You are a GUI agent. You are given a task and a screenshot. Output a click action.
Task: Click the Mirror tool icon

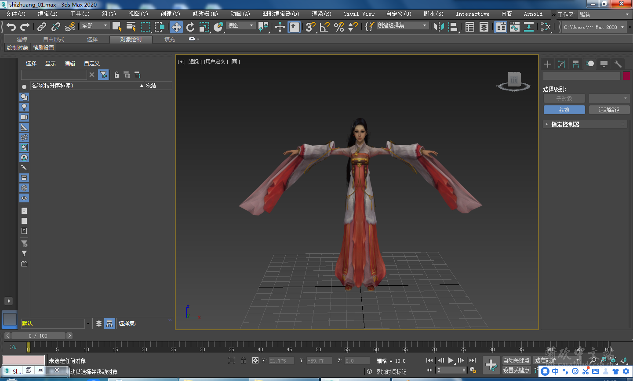point(439,27)
